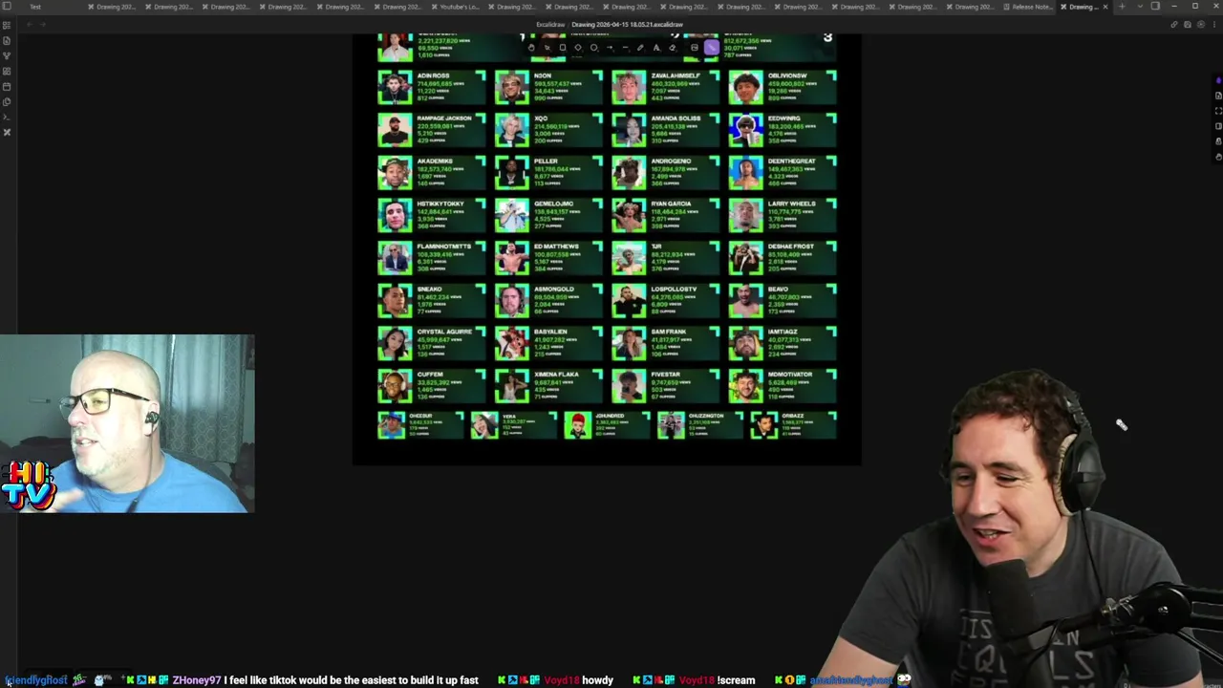
Task: Open the daily note calendar icon
Action: pos(7,87)
